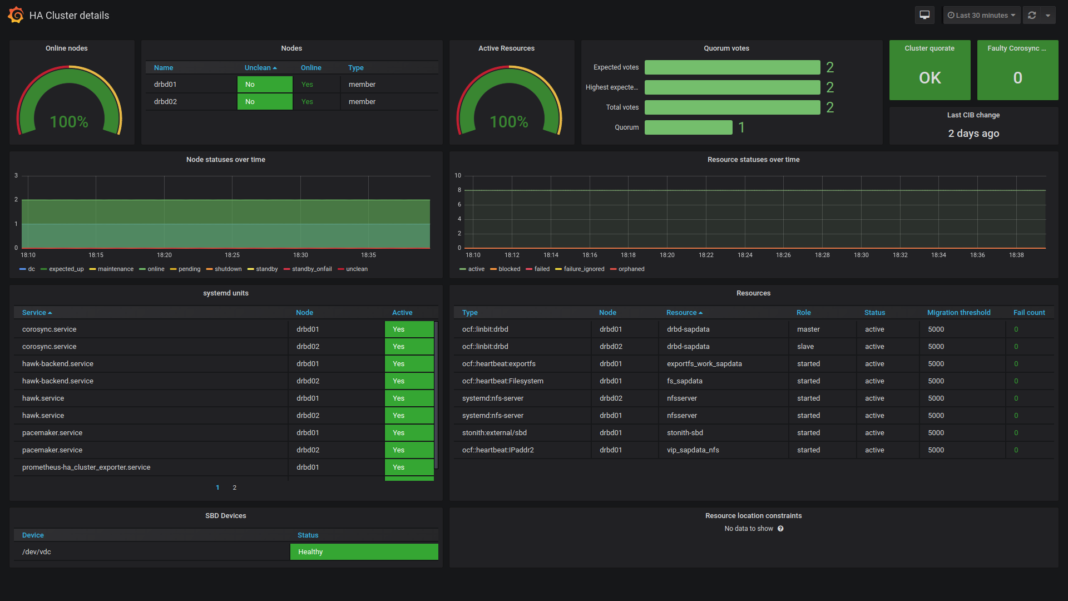Viewport: 1068px width, 601px height.
Task: Open HA Cluster details dashboard title menu
Action: tap(69, 16)
